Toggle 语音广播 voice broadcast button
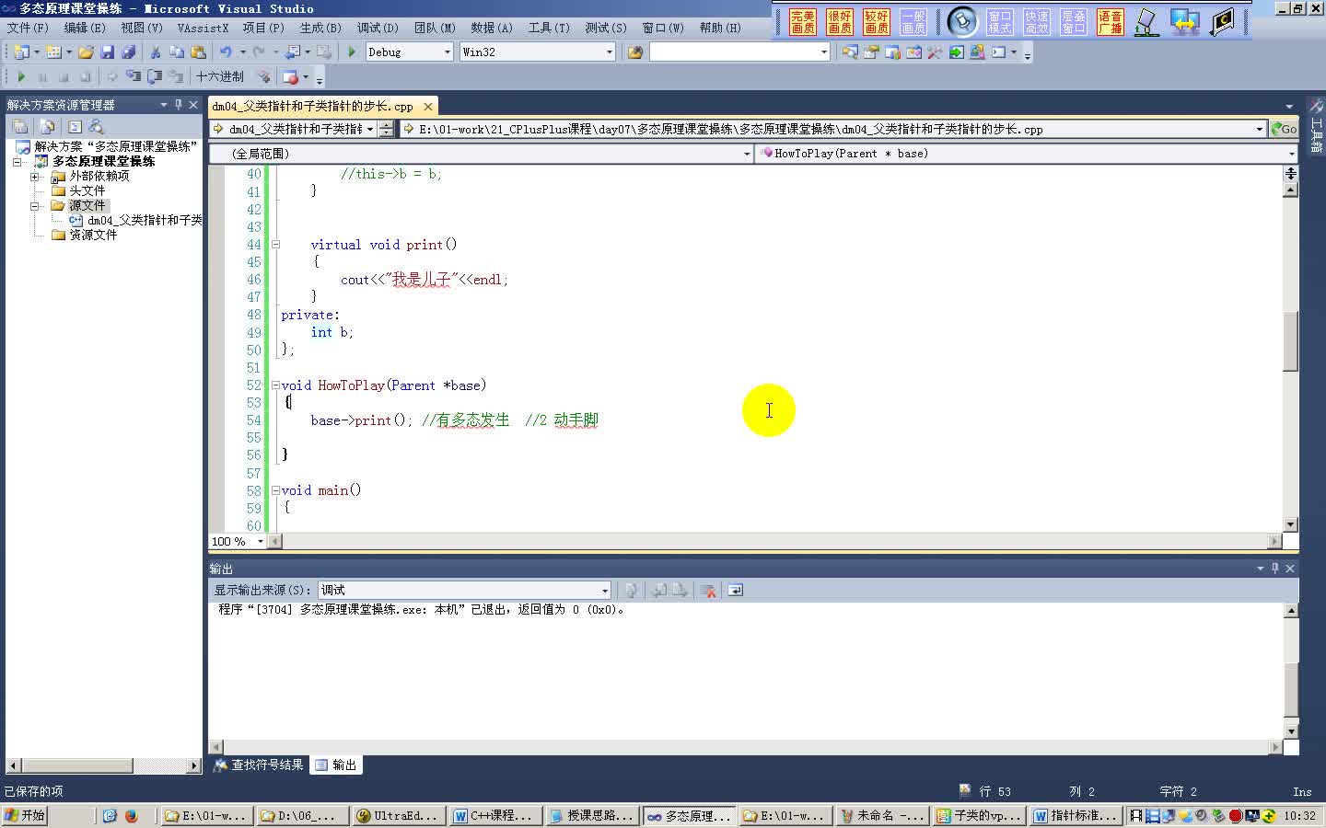1326x828 pixels. click(x=1111, y=21)
